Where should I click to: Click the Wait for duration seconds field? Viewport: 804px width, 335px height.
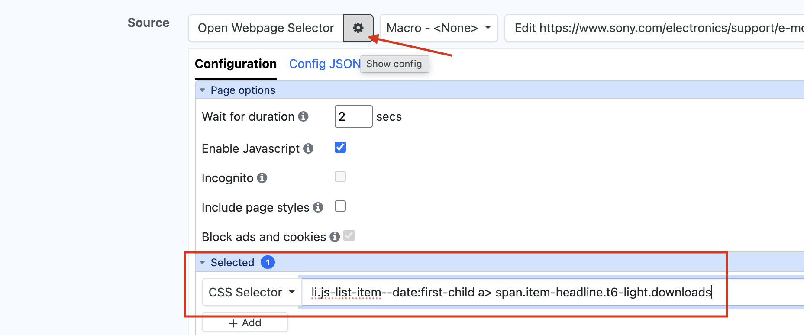(x=353, y=117)
